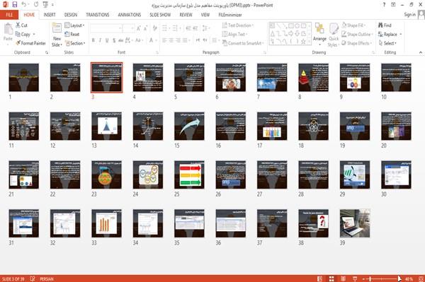This screenshot has height=282, width=425.
Task: Click the Reset slide icon
Action: 67,34
